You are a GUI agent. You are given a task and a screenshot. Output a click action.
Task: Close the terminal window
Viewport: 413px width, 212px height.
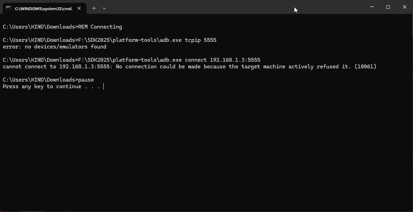point(405,7)
